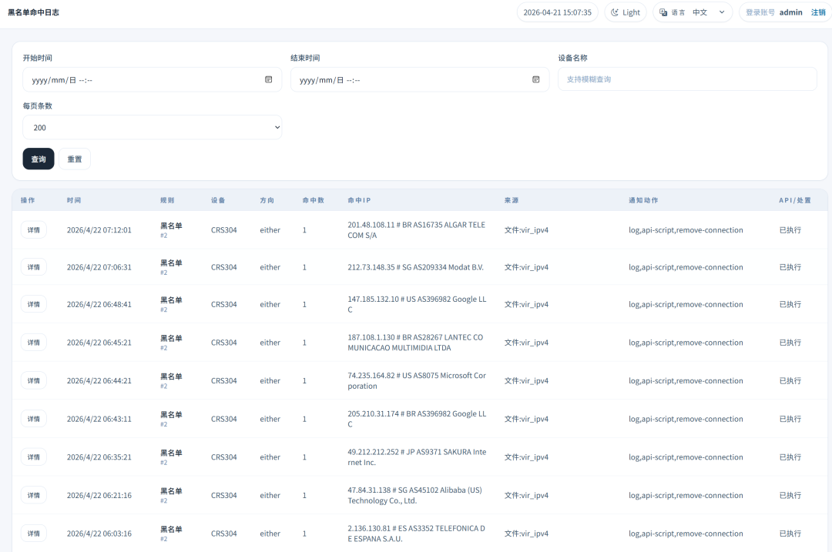
Task: Click the 时间 column header
Action: pyautogui.click(x=74, y=200)
